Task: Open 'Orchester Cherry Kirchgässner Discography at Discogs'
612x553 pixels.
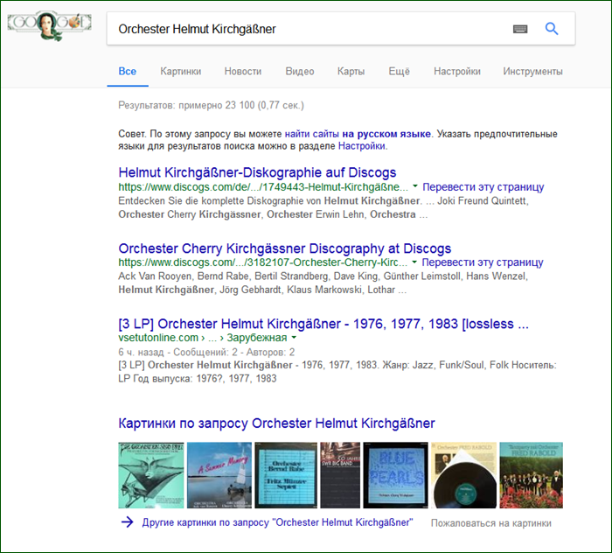Action: click(284, 248)
